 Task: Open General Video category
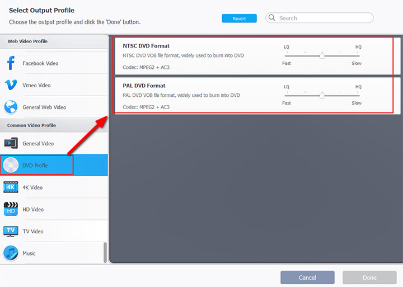tap(54, 143)
